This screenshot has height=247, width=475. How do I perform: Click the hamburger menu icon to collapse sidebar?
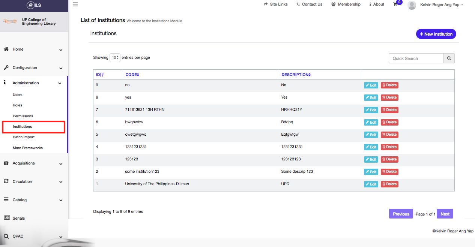pyautogui.click(x=75, y=4)
